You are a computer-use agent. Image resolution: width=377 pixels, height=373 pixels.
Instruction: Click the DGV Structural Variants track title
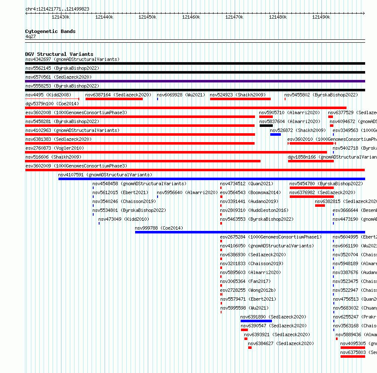coord(59,54)
